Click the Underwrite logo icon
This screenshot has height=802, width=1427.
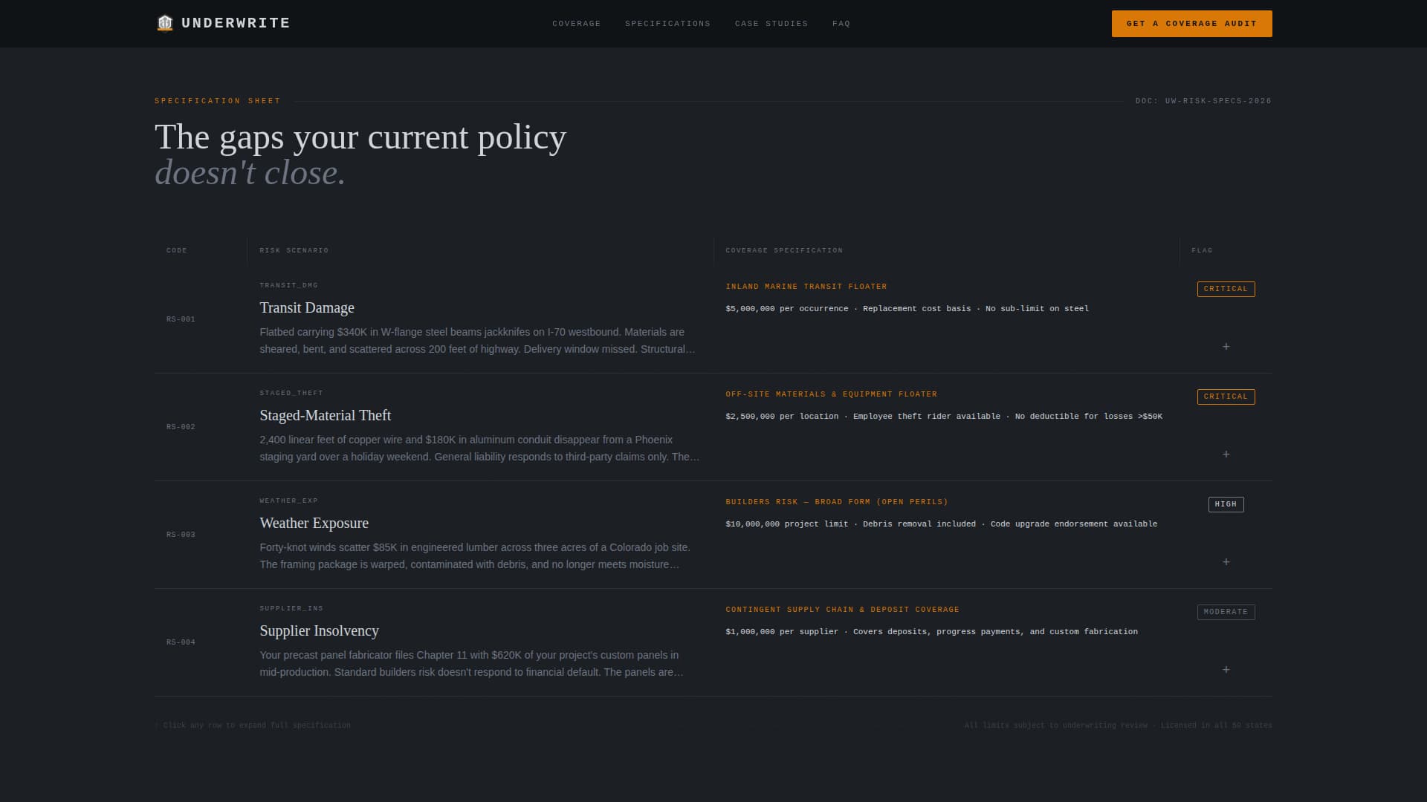pos(165,23)
